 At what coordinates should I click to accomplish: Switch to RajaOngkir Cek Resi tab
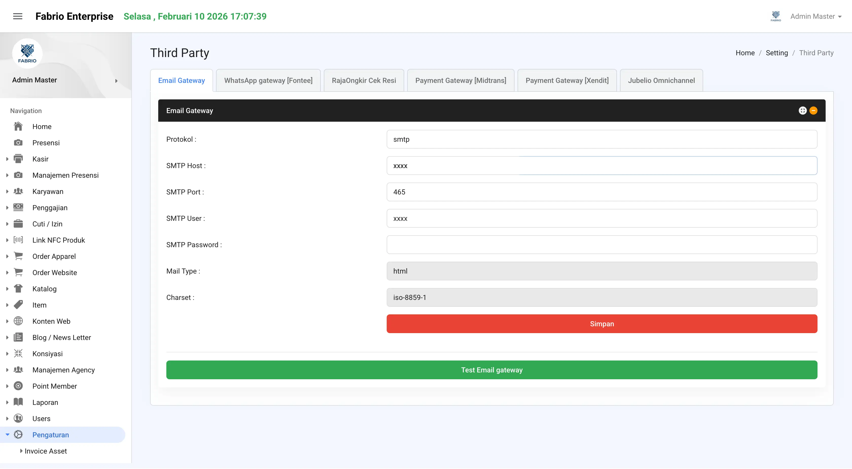[x=364, y=80]
